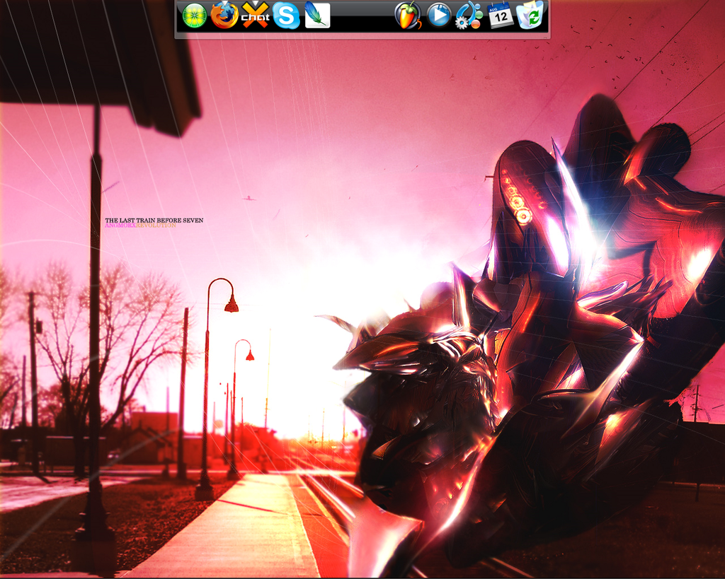725x579 pixels.
Task: Launch FL Studio fruit icon
Action: (x=408, y=16)
